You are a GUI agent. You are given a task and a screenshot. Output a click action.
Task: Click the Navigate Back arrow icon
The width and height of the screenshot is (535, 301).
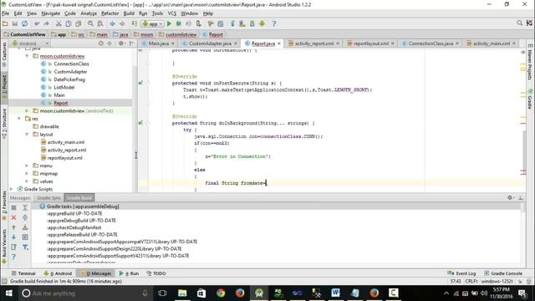click(112, 23)
